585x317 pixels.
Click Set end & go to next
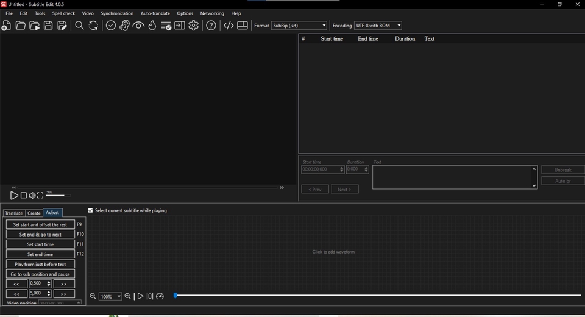[x=40, y=235]
